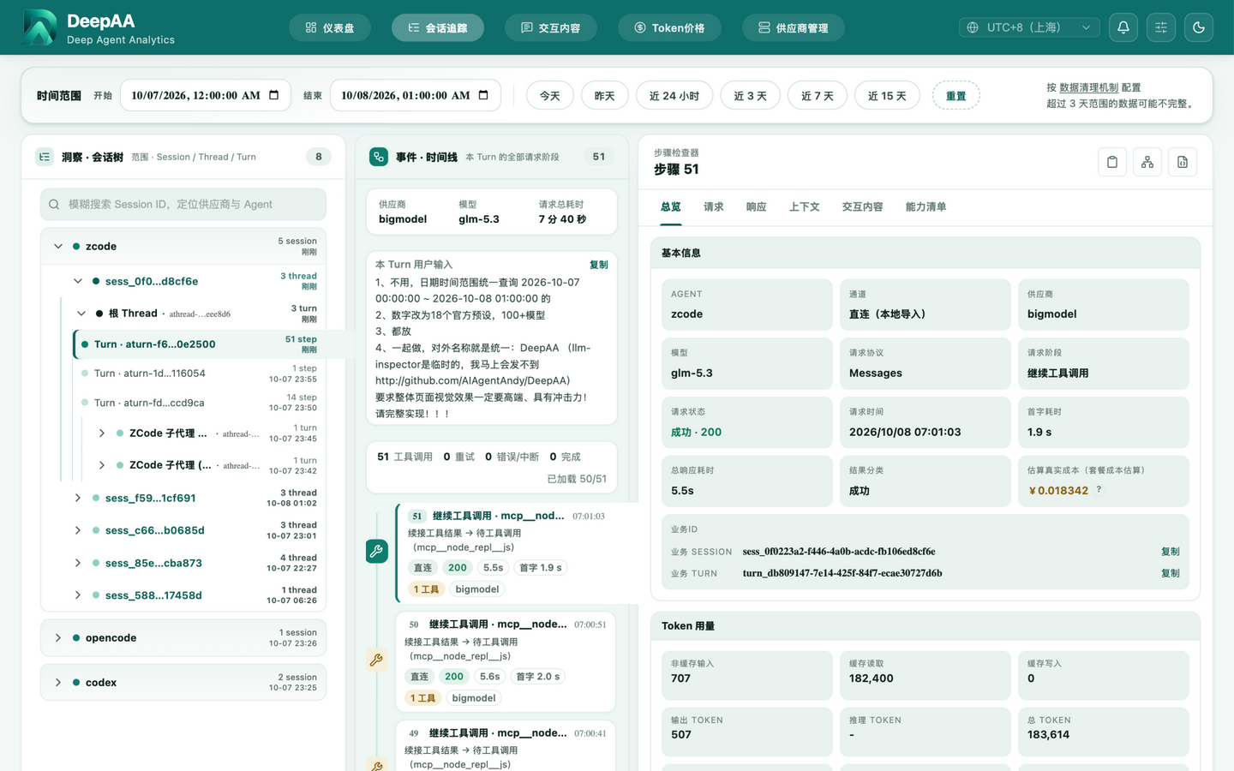The image size is (1234, 771).
Task: Focus the Session ID search field
Action: pyautogui.click(x=183, y=205)
